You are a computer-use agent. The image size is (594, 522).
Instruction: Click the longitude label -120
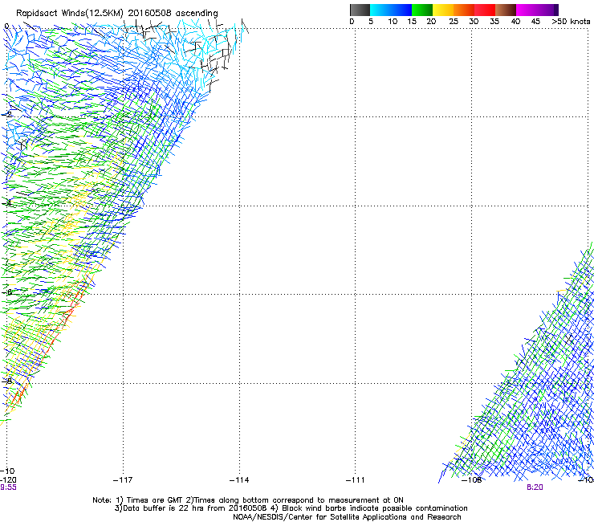tap(8, 480)
